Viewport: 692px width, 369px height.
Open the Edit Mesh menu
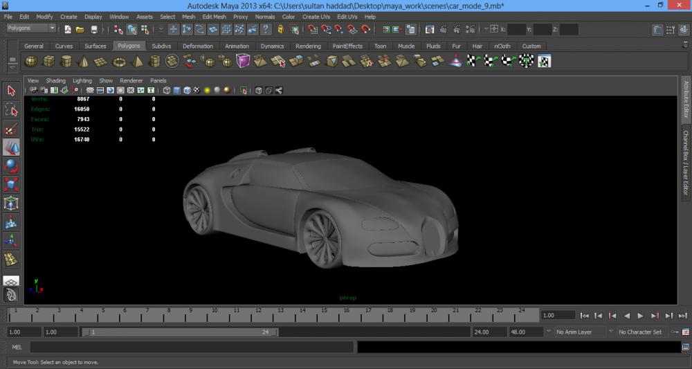click(x=214, y=17)
